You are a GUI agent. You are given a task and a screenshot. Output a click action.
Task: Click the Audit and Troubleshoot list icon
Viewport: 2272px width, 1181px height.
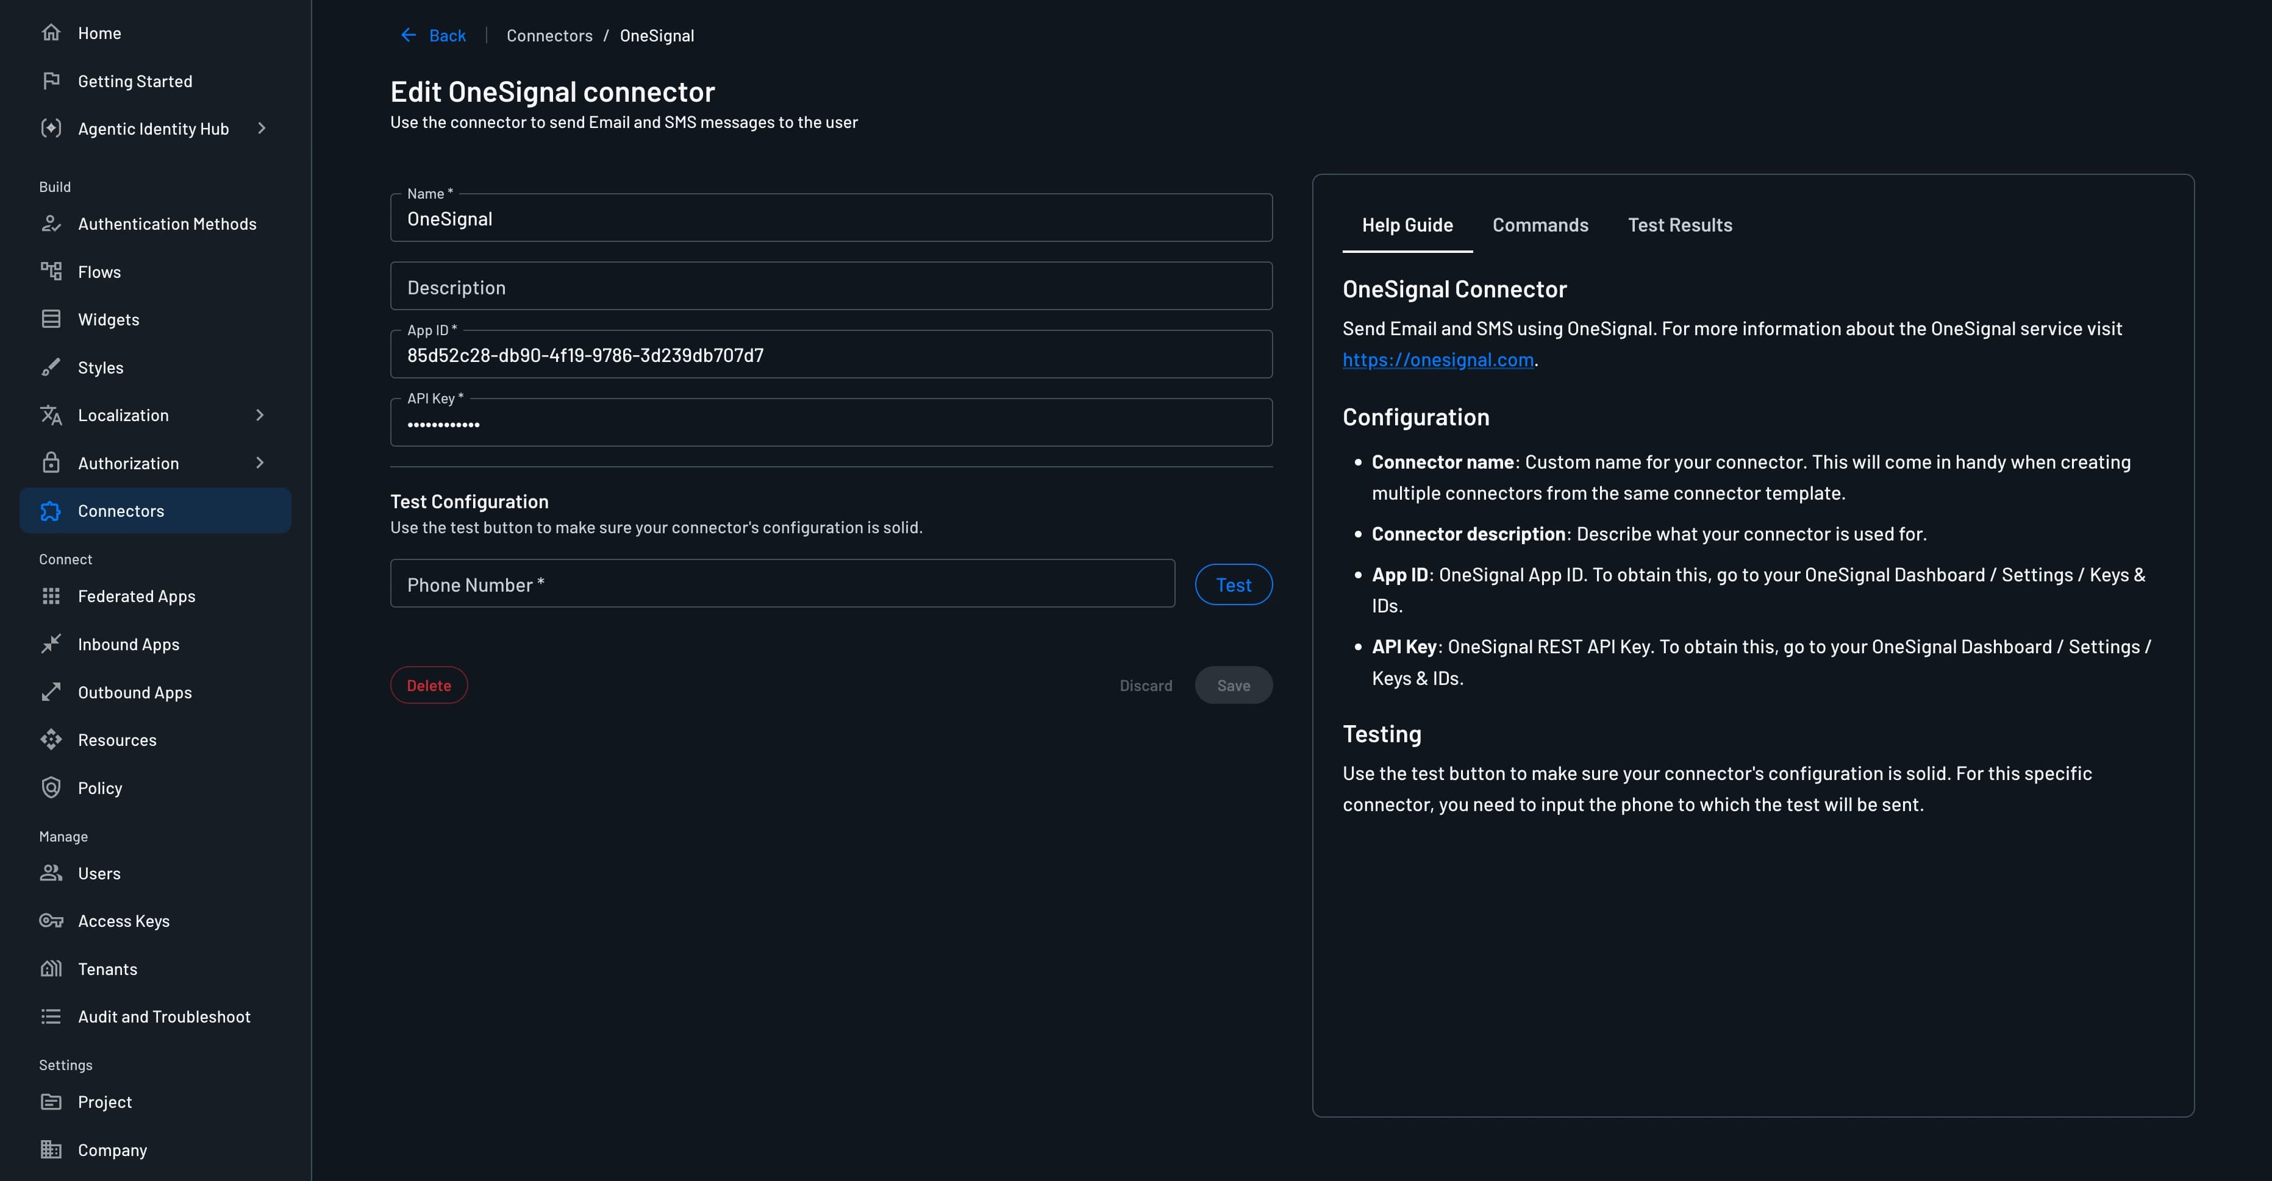(51, 1017)
